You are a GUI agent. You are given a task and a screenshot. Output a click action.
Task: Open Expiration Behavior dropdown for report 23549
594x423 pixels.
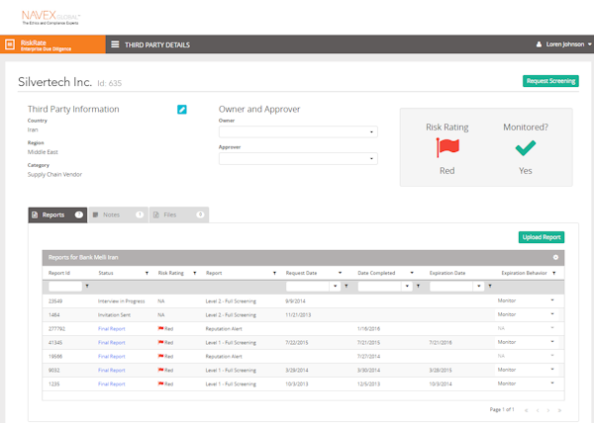[x=552, y=300]
